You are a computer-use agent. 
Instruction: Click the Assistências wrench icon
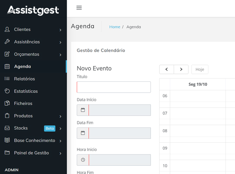(7, 42)
